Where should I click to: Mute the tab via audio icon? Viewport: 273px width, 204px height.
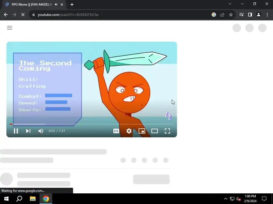pyautogui.click(x=56, y=5)
